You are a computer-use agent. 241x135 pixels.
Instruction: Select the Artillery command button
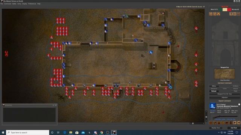(235, 86)
